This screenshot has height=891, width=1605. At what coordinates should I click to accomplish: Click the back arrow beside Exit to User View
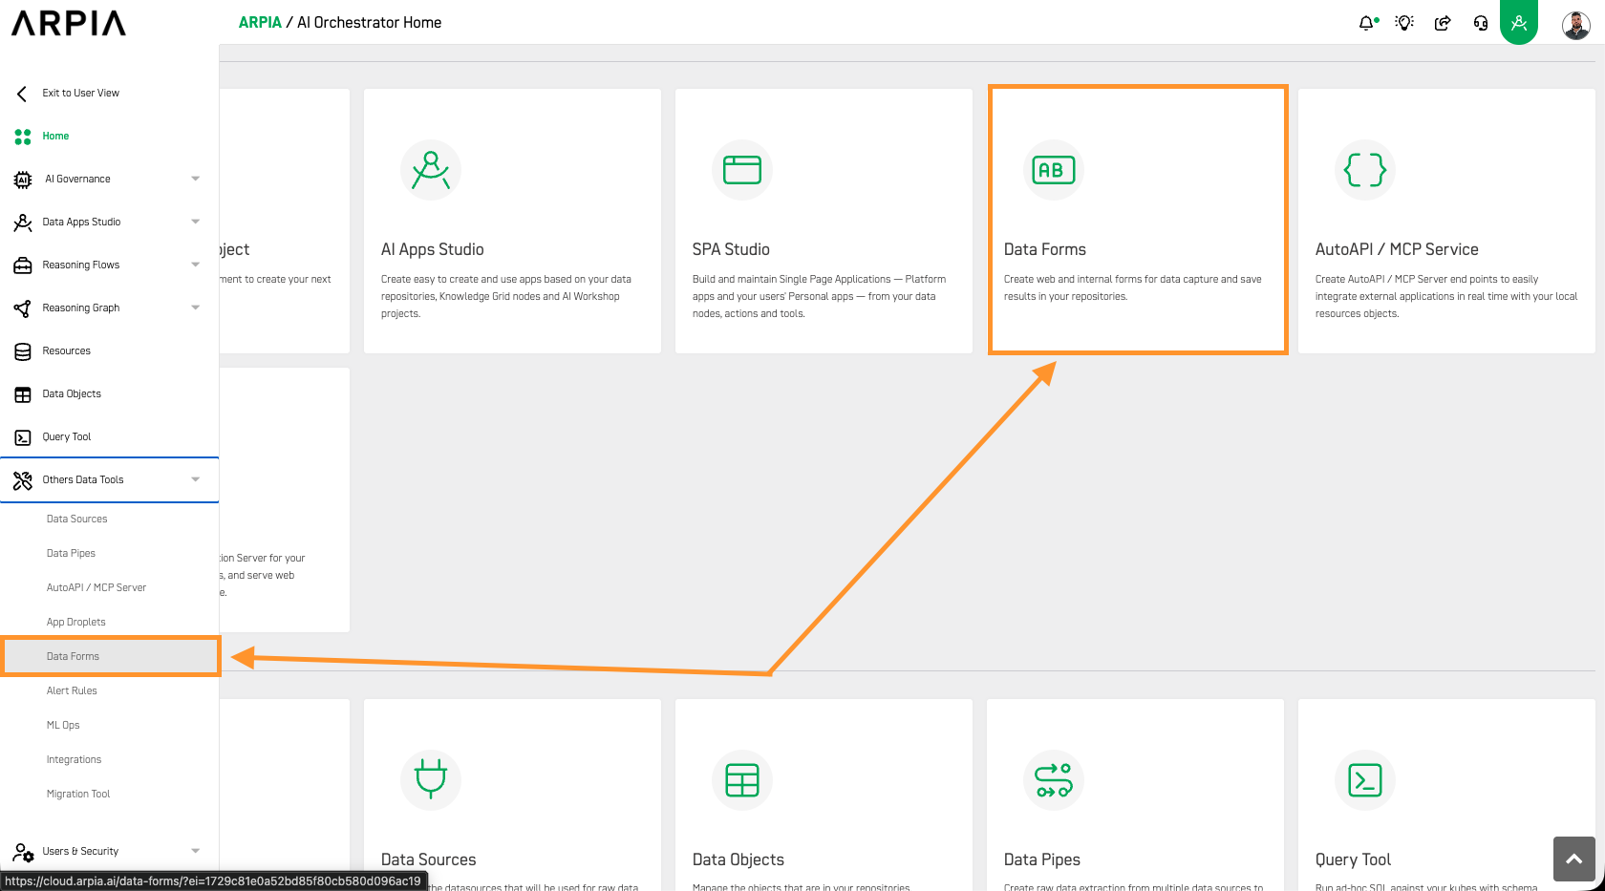[22, 94]
